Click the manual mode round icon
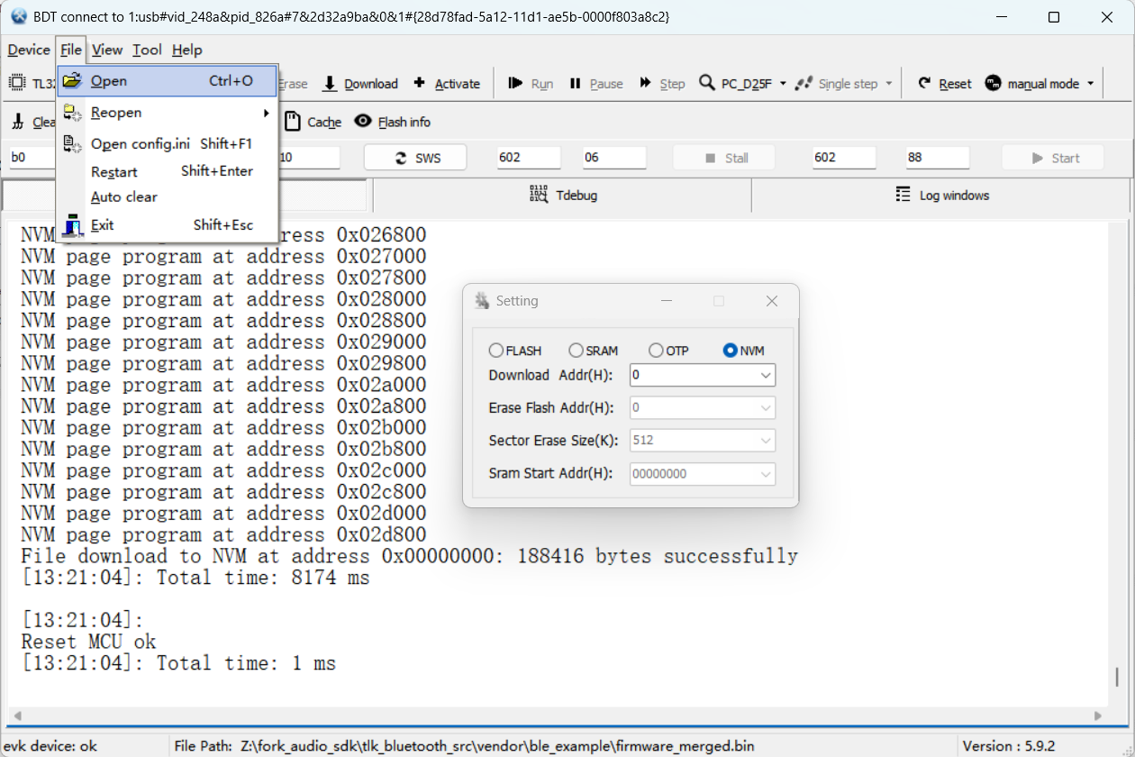The height and width of the screenshot is (757, 1135). [993, 83]
